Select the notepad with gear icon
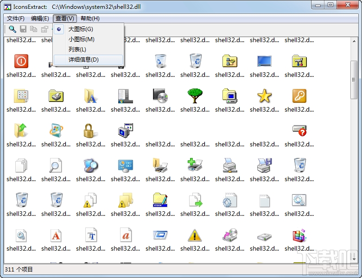This screenshot has width=362, height=278. [230, 200]
